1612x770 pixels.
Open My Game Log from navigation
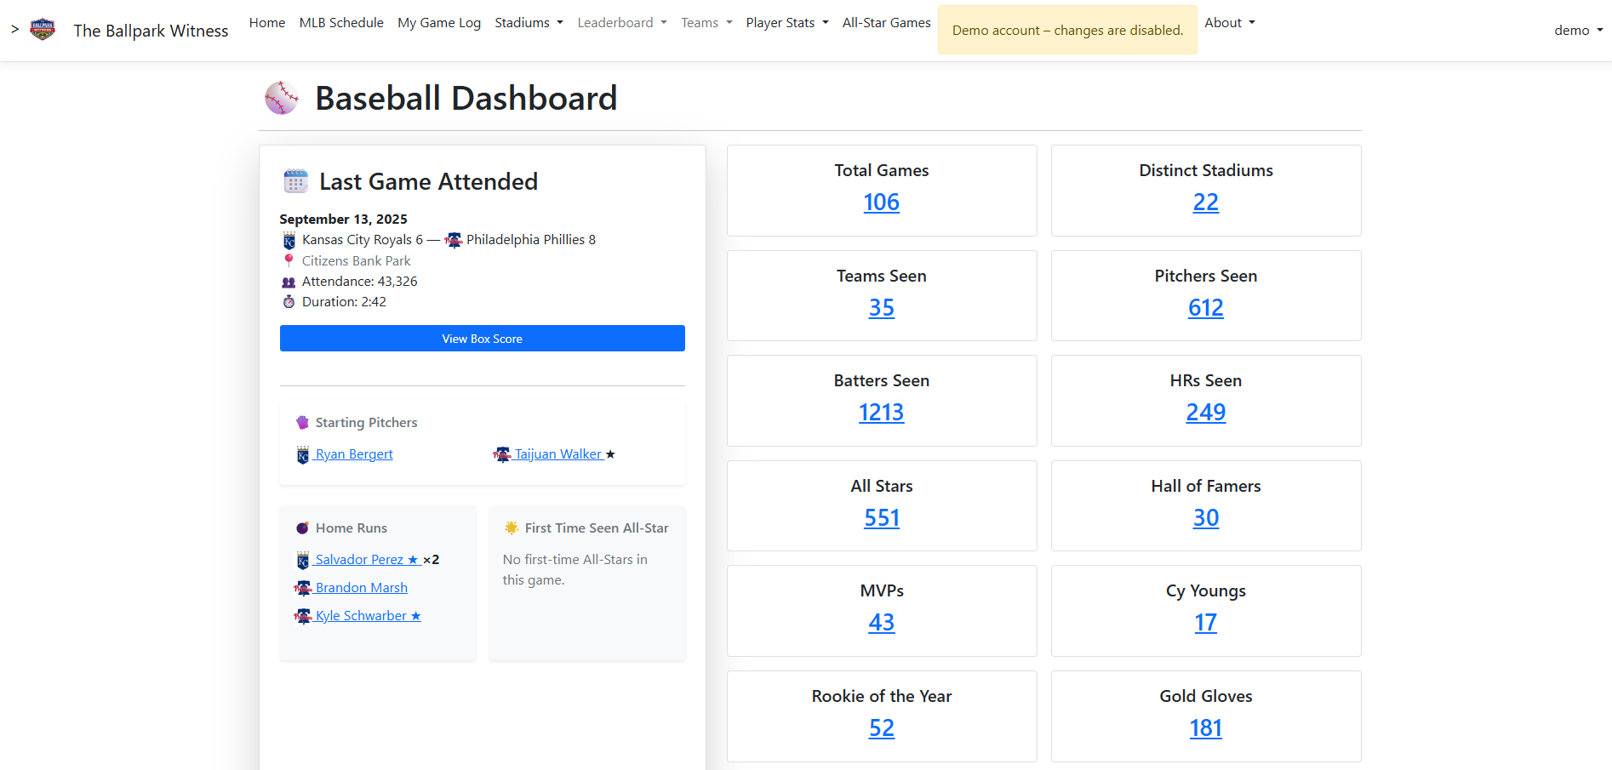[439, 23]
